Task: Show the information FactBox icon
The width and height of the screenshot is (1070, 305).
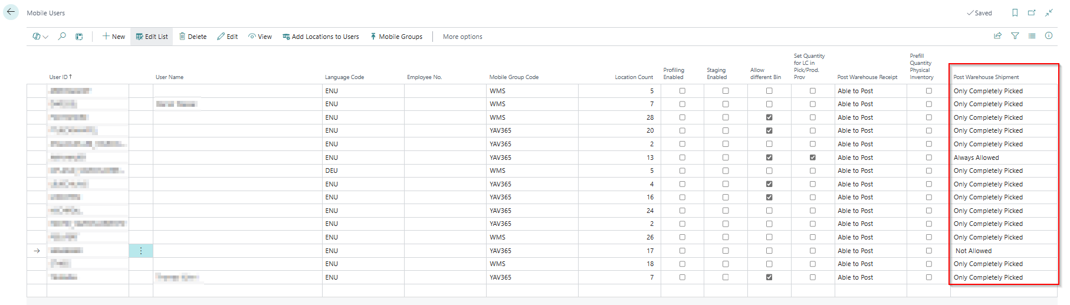Action: 1049,36
